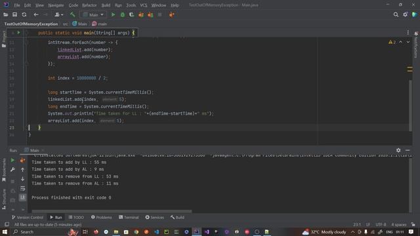Click the Save All toolbar icon
The width and height of the screenshot is (420, 236).
point(14,14)
